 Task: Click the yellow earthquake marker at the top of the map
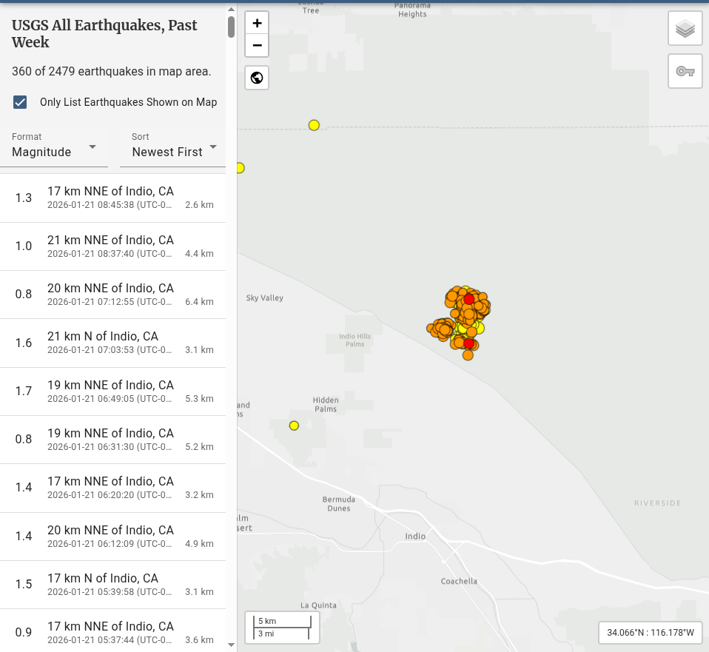(314, 125)
